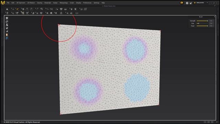Open the File menu
Screen dimensions: 220x124
(x=8, y=3)
